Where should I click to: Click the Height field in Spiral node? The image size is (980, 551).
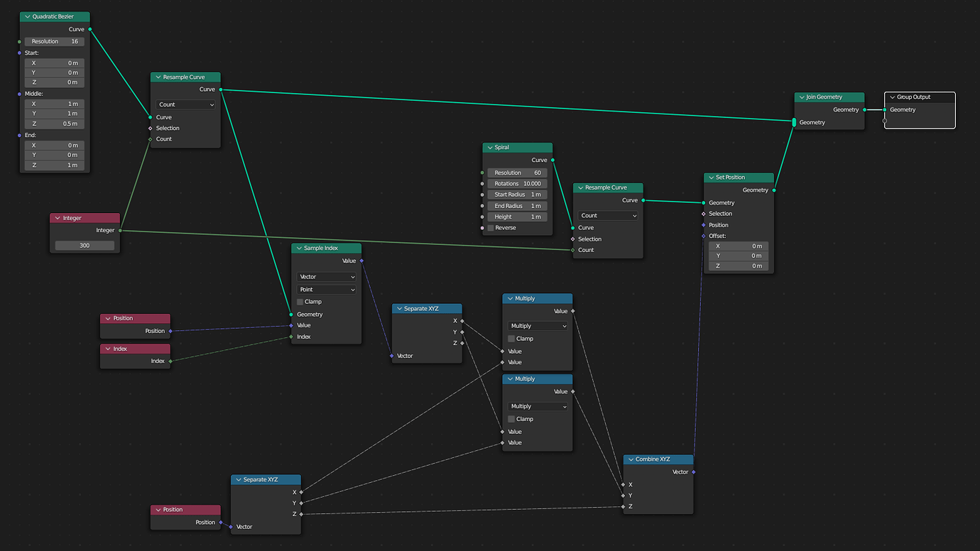(517, 217)
